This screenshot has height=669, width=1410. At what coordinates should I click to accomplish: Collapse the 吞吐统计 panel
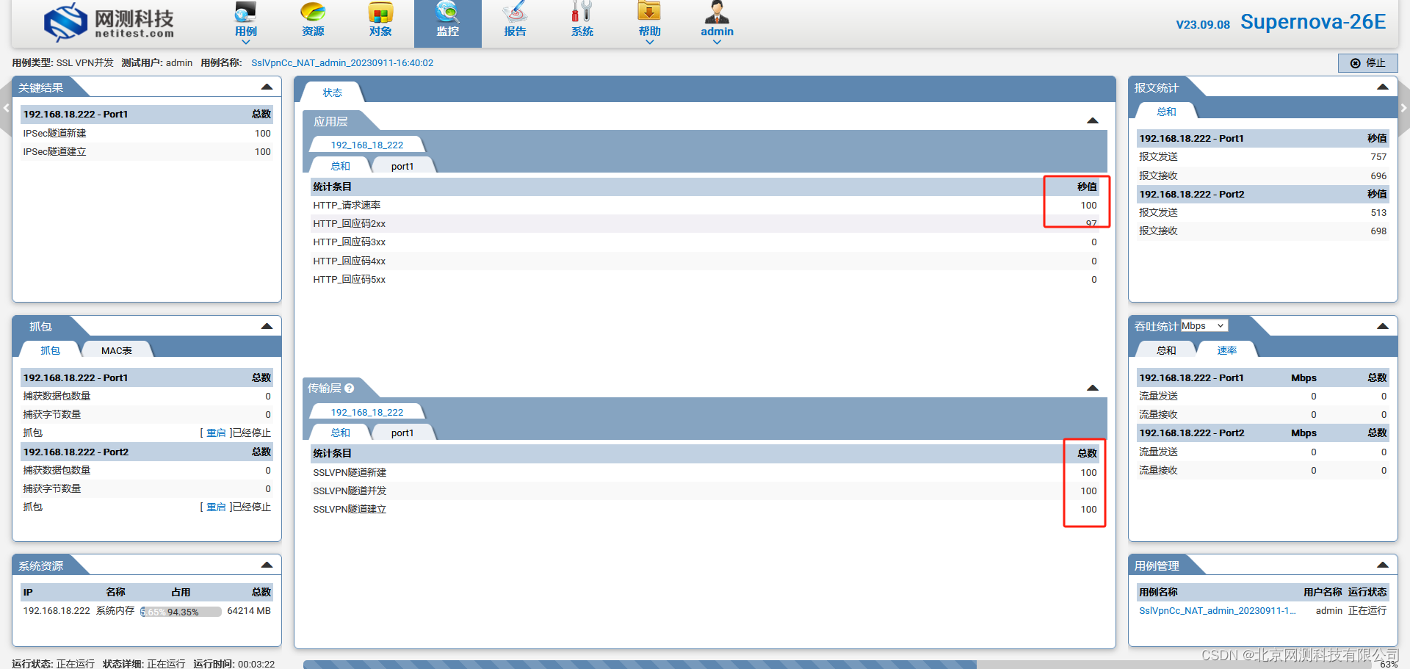coord(1383,326)
